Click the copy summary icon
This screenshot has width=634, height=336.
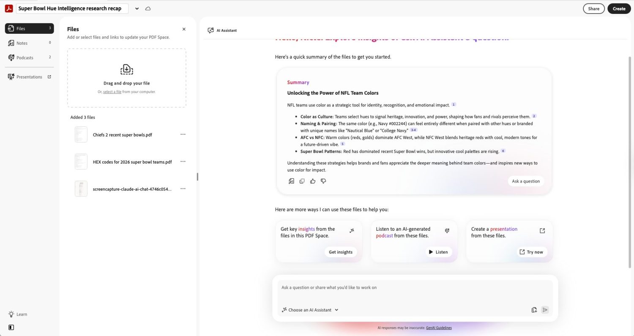302,181
